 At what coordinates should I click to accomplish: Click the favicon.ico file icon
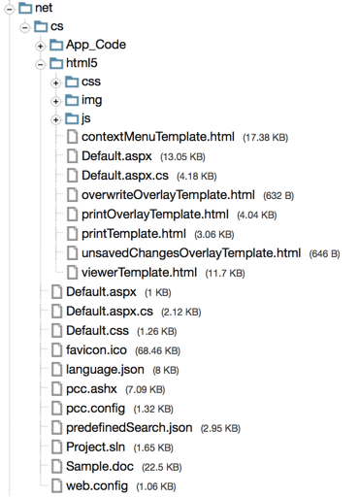(56, 350)
